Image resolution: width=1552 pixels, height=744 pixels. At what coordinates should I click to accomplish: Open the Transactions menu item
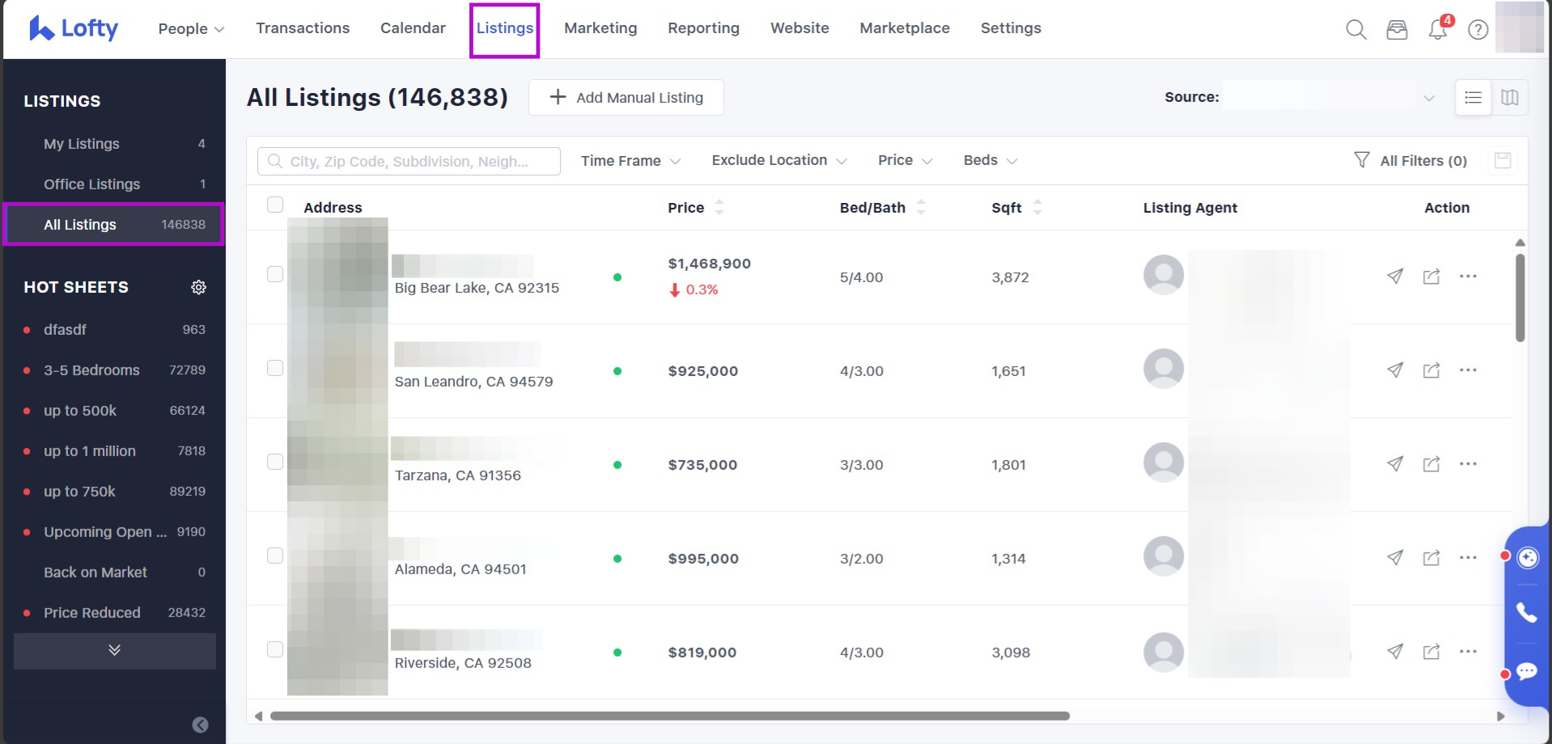pos(303,28)
